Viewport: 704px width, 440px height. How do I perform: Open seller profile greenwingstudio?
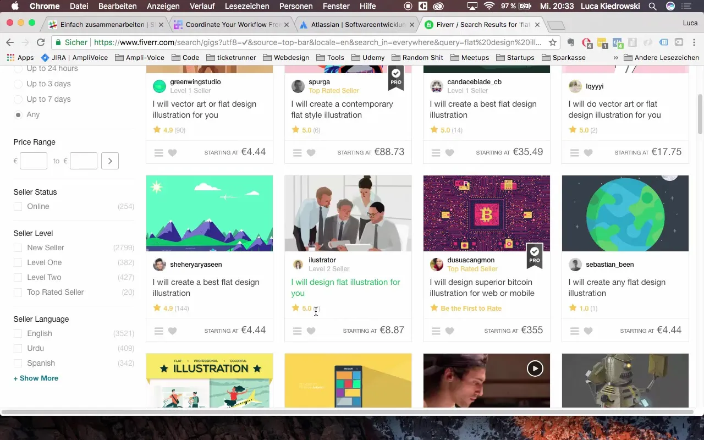[195, 82]
